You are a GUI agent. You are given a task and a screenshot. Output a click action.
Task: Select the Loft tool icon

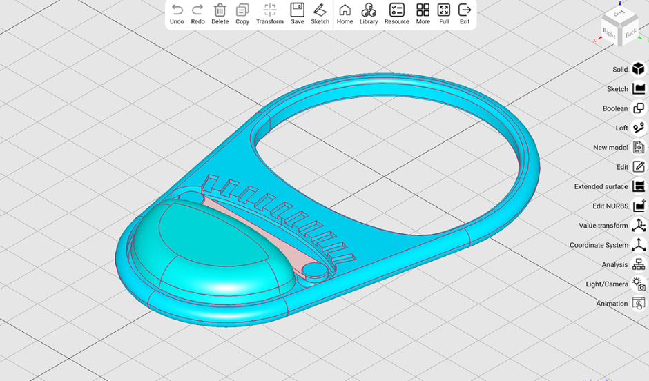point(639,128)
